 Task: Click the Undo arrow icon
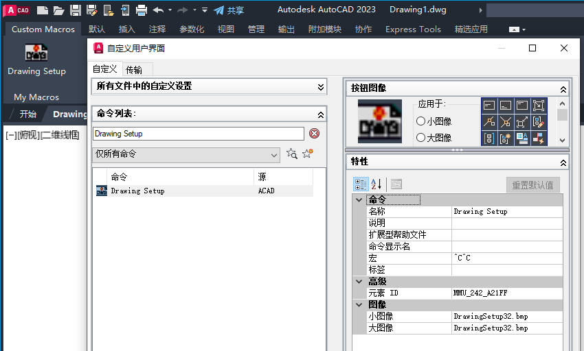[158, 10]
